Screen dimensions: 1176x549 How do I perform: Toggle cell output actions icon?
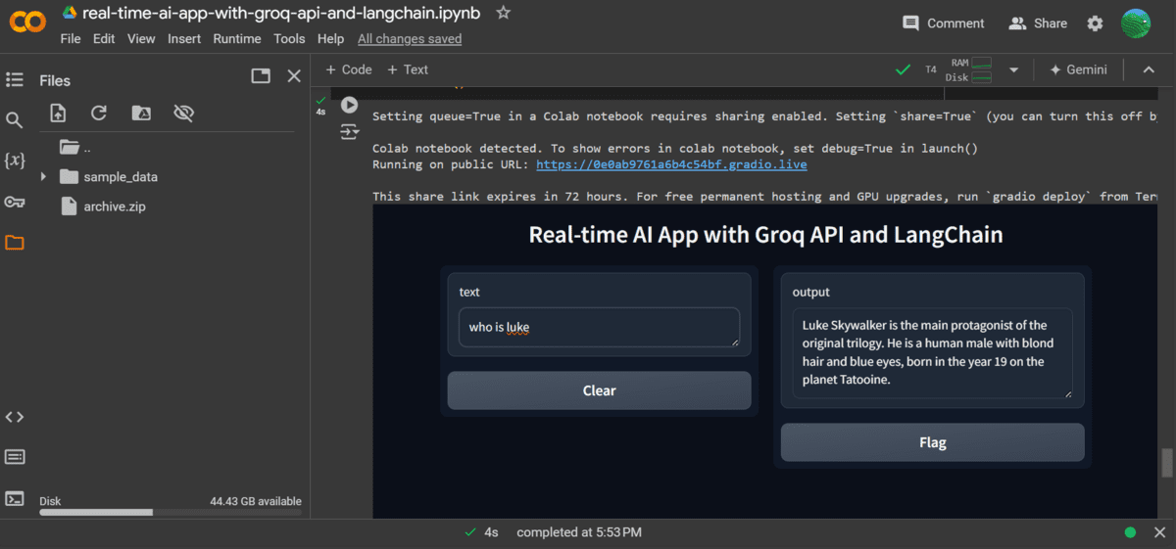coord(349,132)
